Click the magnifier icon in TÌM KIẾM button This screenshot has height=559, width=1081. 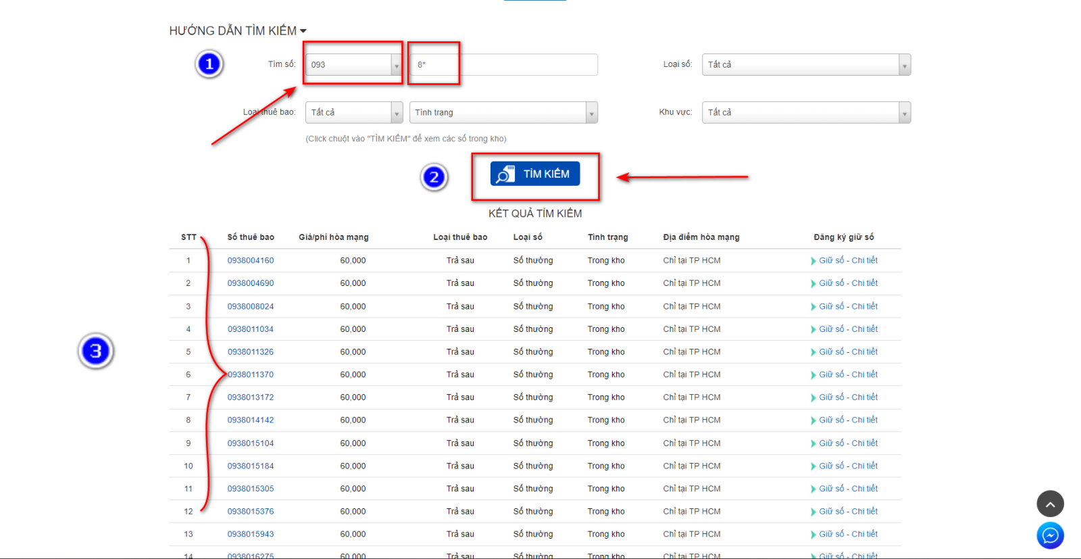click(505, 174)
